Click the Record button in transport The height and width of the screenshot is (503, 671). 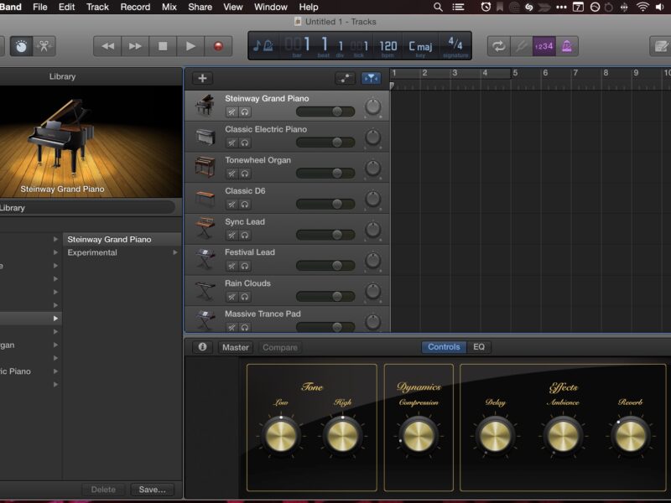pyautogui.click(x=219, y=46)
